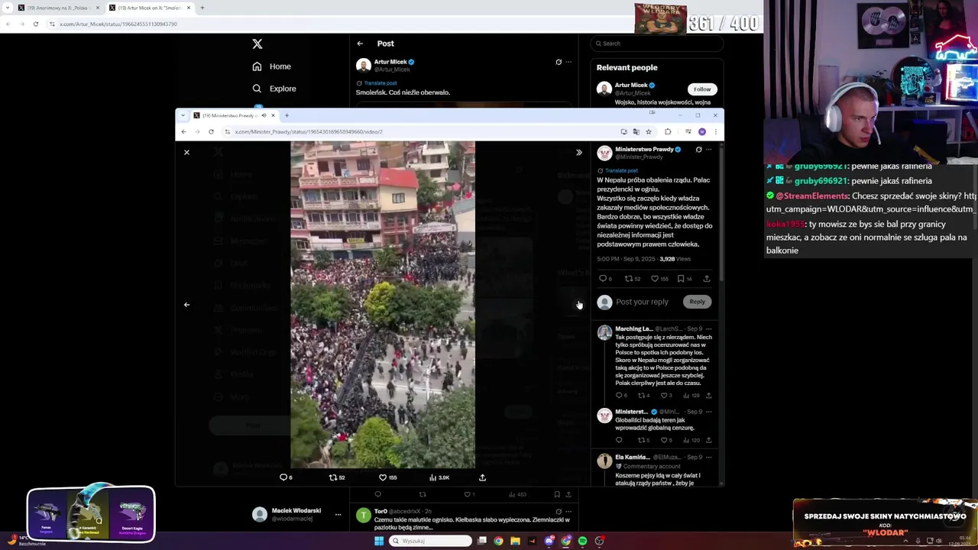Open File Explorer from the taskbar
Viewport: 978px width, 550px height.
515,541
